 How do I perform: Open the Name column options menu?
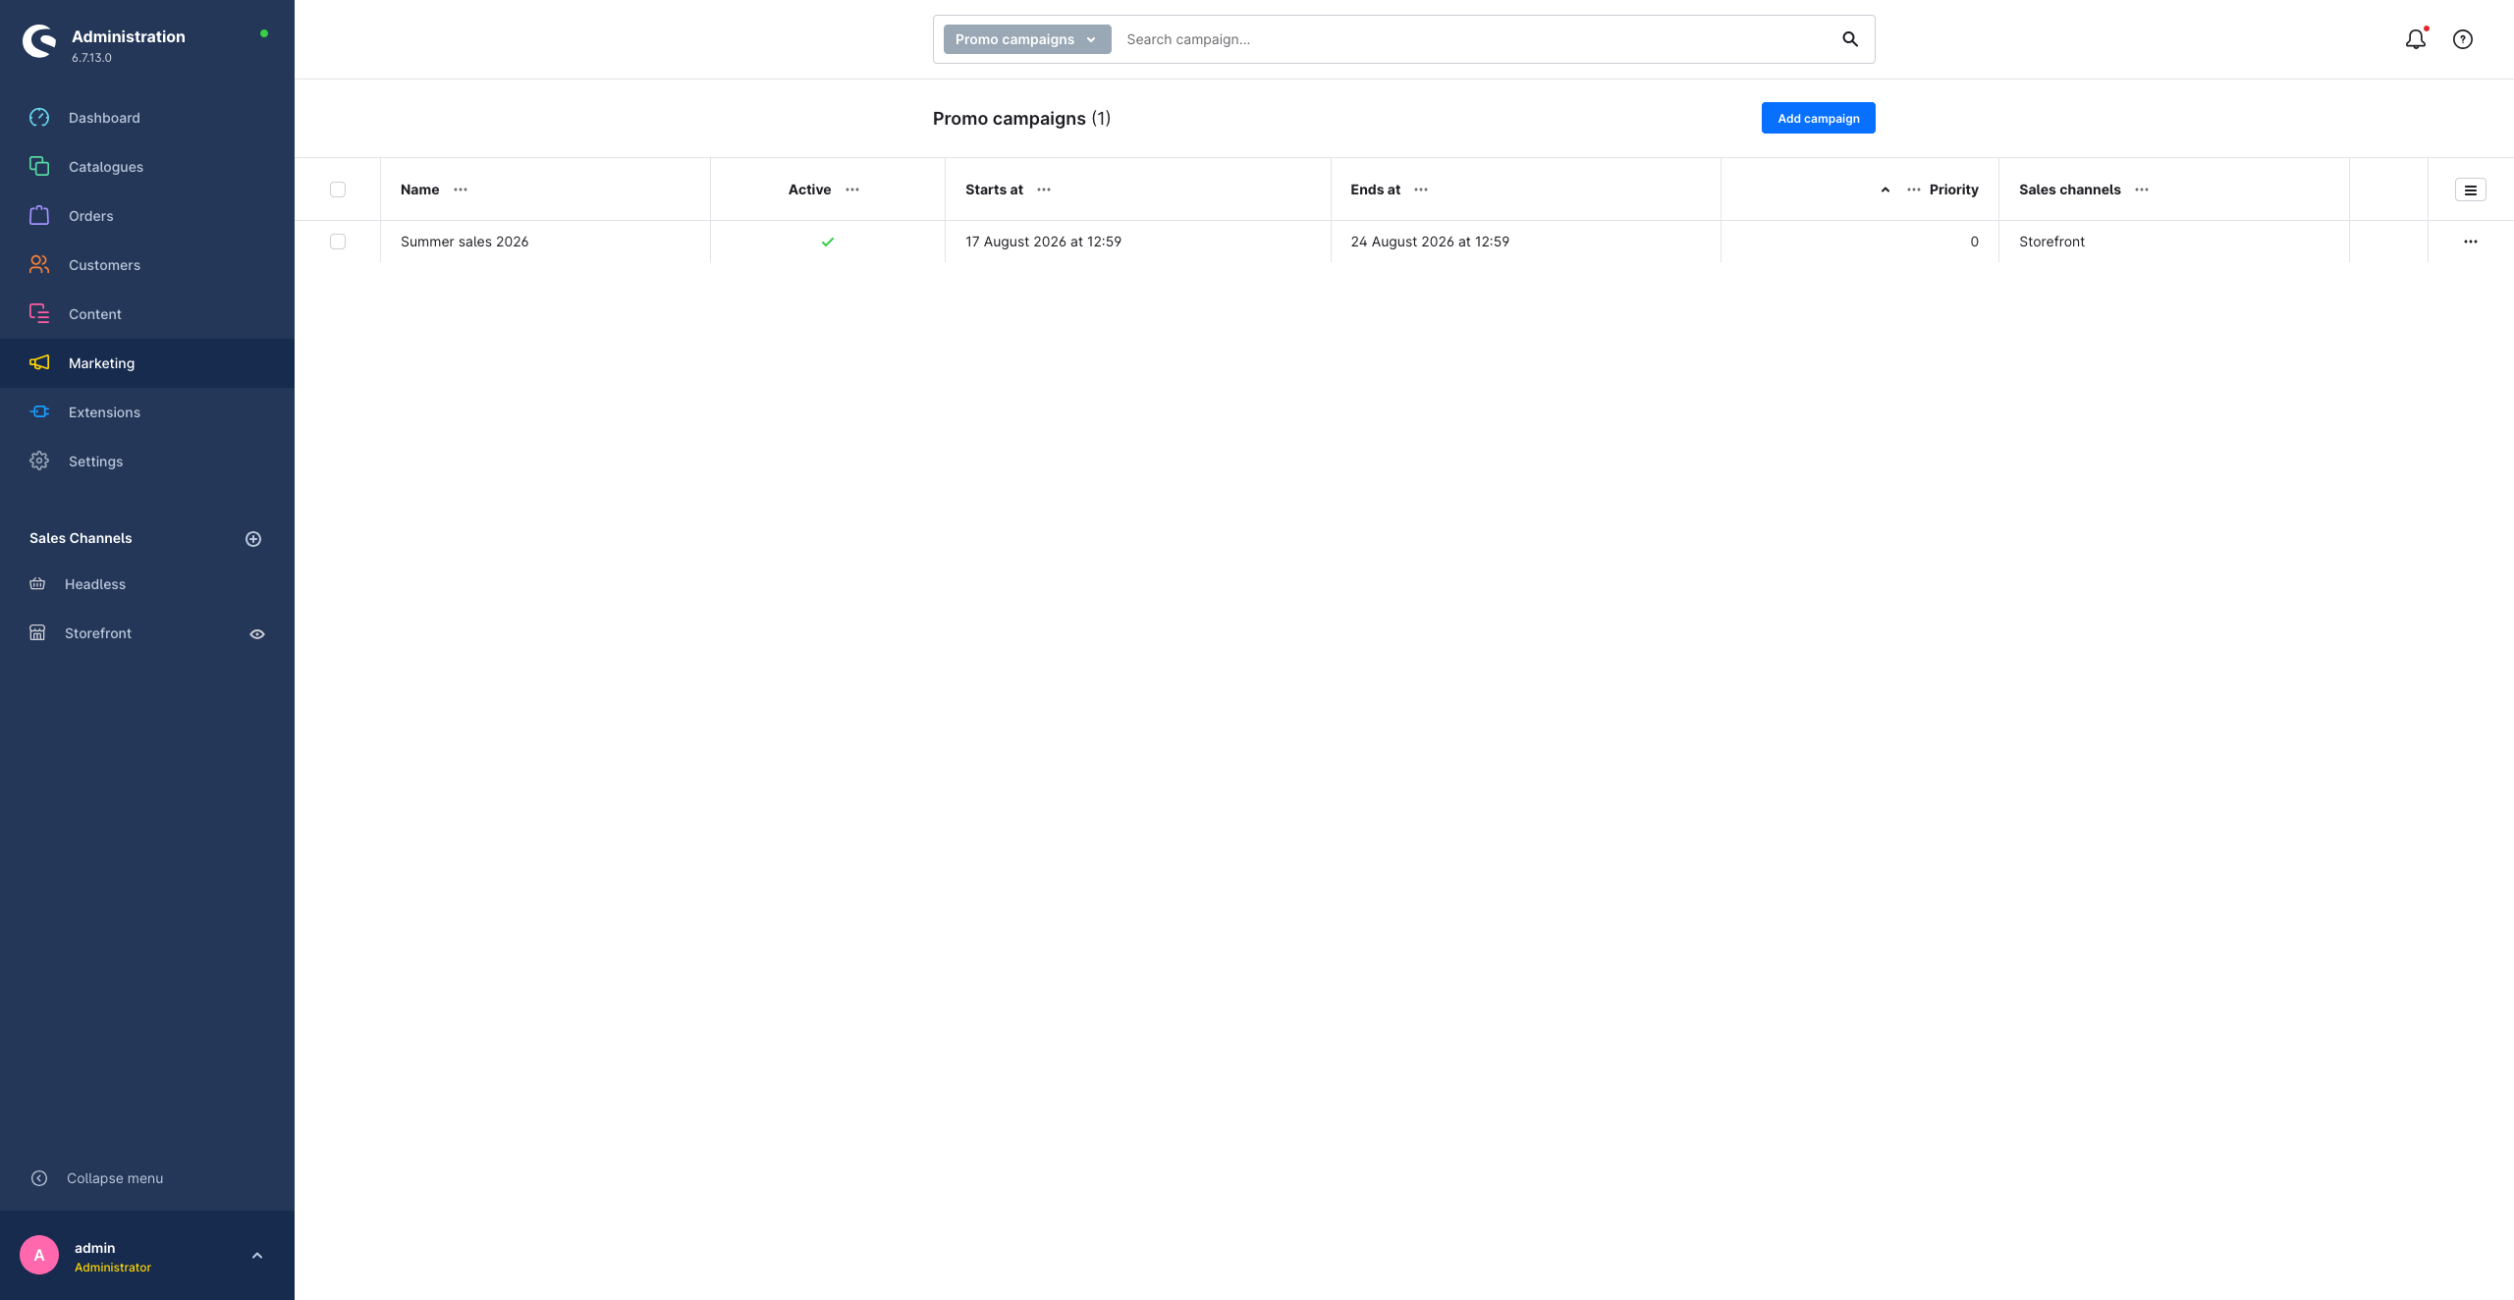[x=461, y=190]
